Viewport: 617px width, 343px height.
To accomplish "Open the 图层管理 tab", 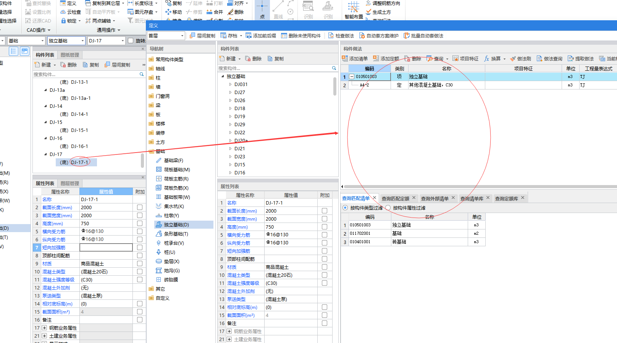I will tap(70, 183).
